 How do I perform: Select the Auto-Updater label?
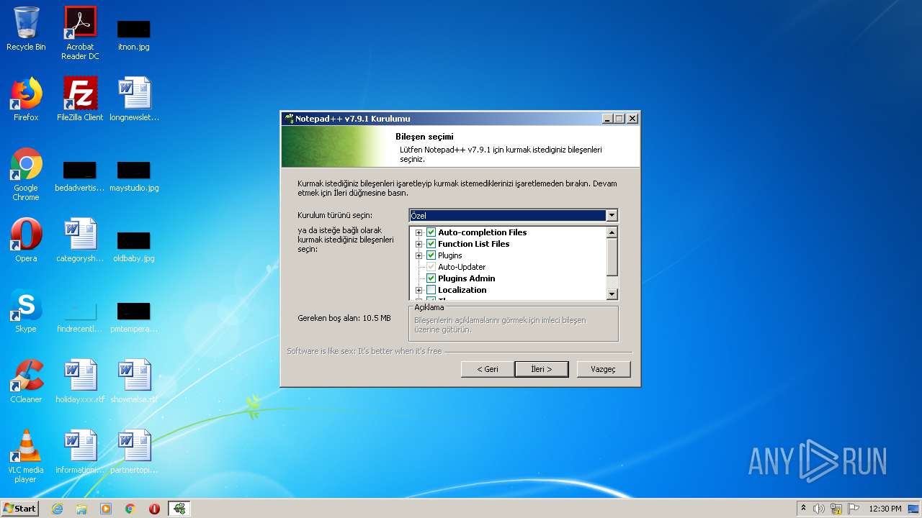(x=462, y=267)
